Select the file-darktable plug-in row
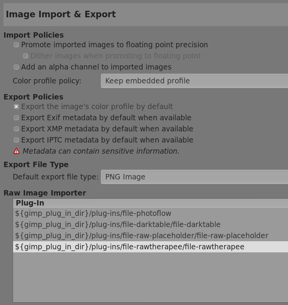Viewport: 288px width, 305px height. pyautogui.click(x=151, y=224)
